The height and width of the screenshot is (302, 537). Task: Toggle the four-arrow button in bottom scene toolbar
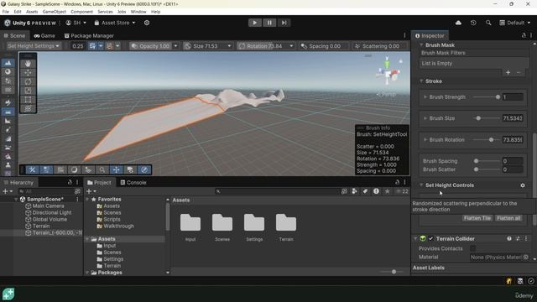pyautogui.click(x=117, y=169)
